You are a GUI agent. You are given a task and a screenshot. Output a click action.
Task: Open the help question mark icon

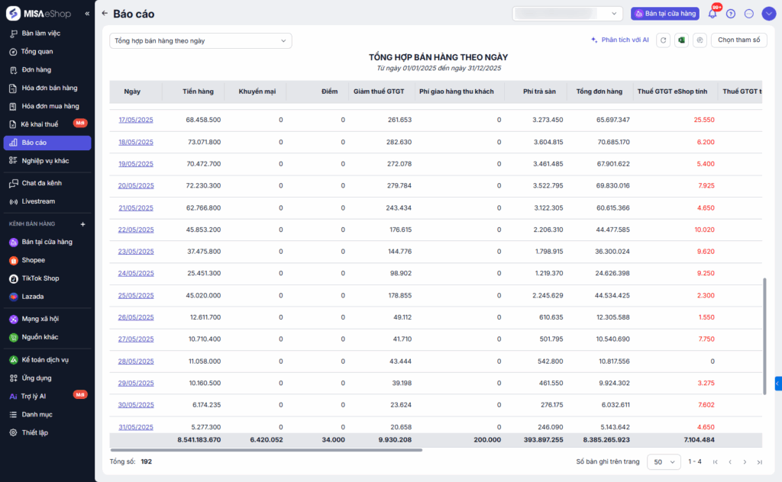[x=731, y=14]
